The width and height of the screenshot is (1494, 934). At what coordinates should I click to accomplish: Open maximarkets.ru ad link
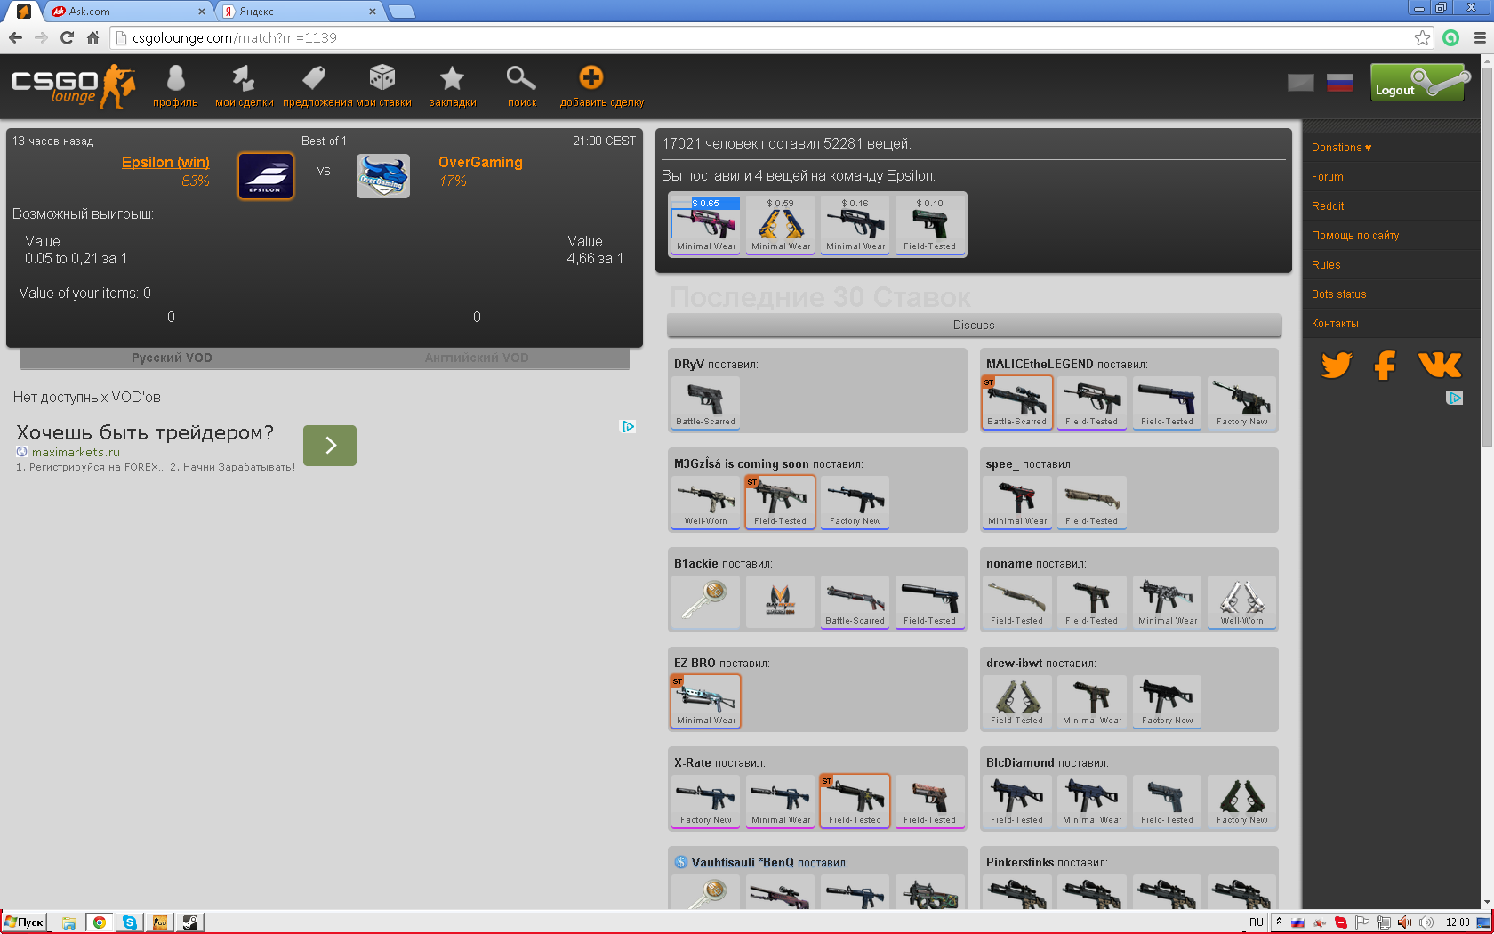click(x=76, y=452)
